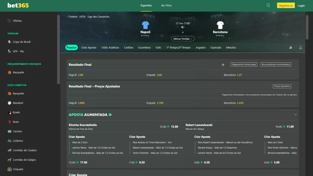Click the Login link in the top bar
This screenshot has height=176, width=313.
[x=301, y=5]
